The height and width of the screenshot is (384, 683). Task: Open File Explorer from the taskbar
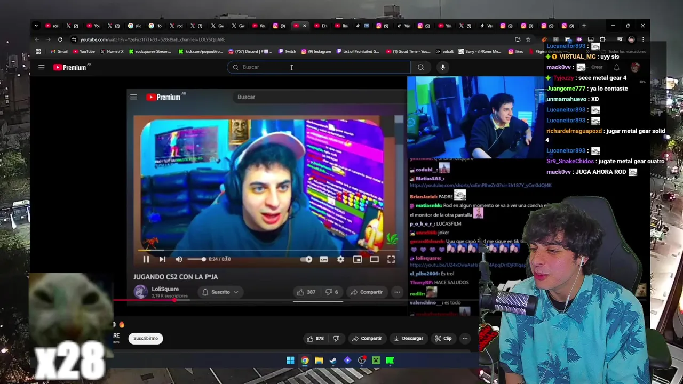coord(319,361)
